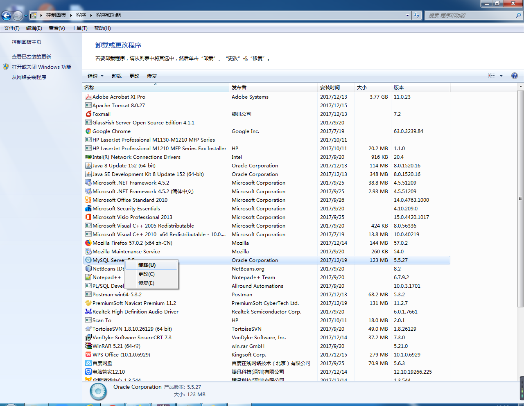Select Java SE Development Kit 8 Update 152
This screenshot has width=524, height=406.
[x=266, y=174]
